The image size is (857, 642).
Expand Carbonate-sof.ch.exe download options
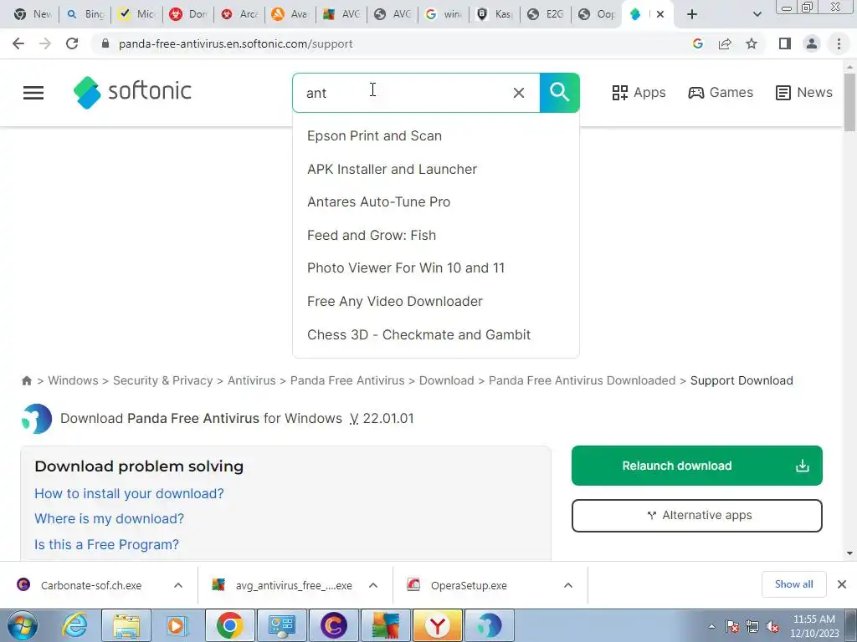tap(178, 585)
